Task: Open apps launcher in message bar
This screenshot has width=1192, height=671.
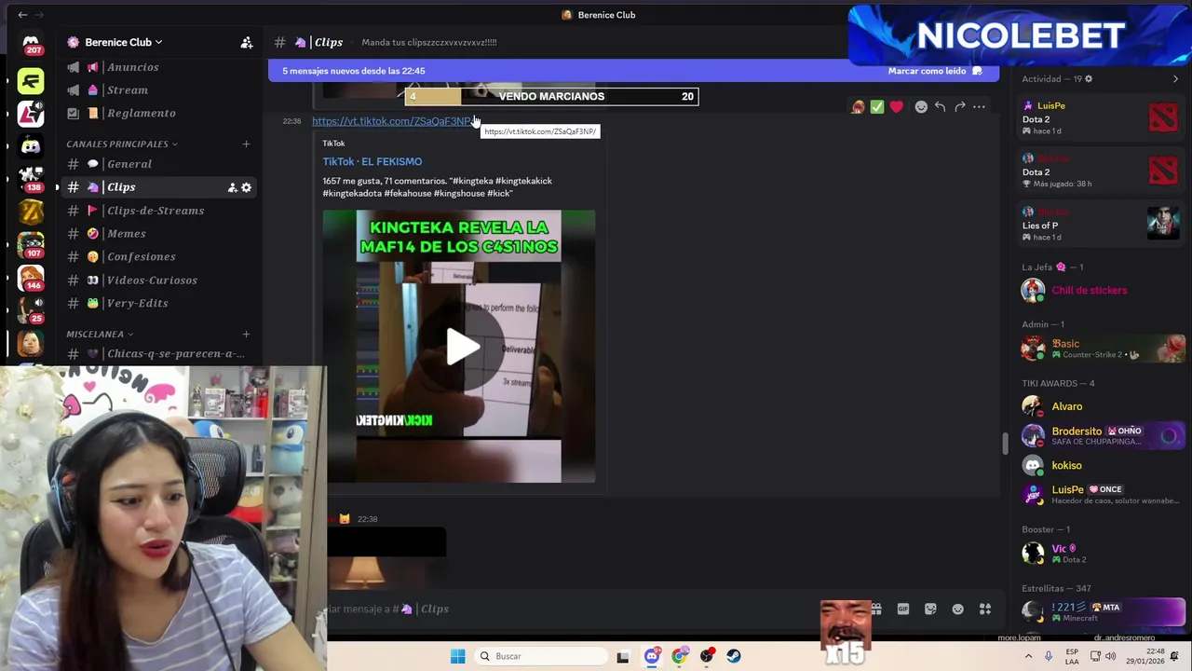Action: tap(985, 609)
